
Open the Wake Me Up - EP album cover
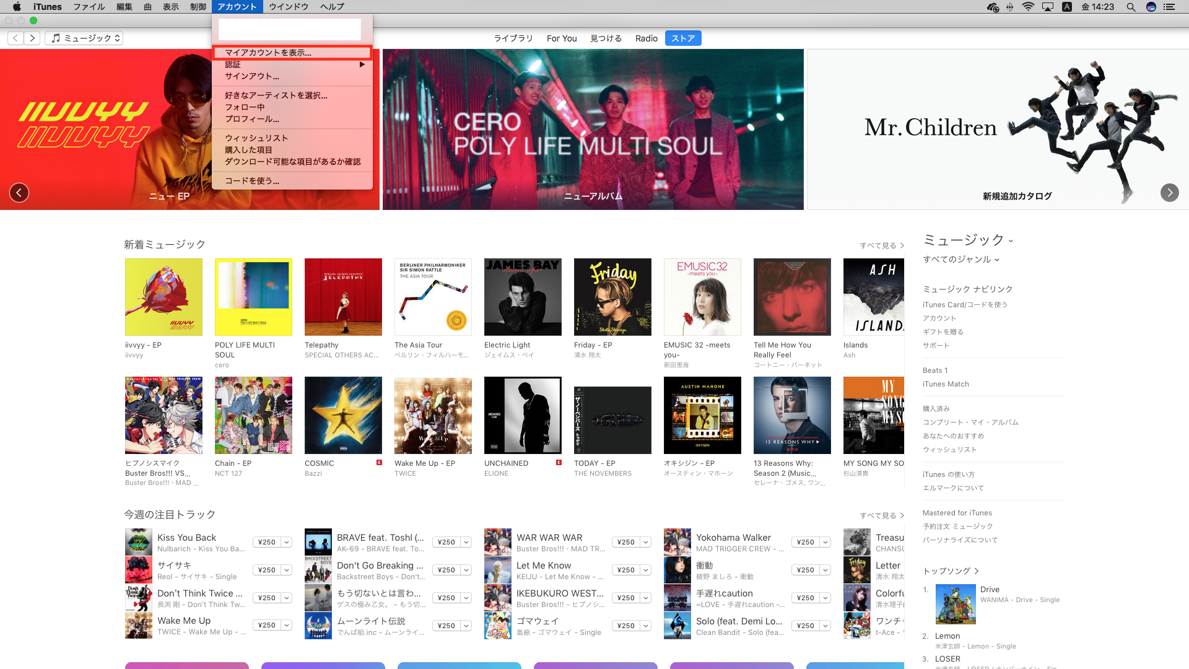point(433,416)
